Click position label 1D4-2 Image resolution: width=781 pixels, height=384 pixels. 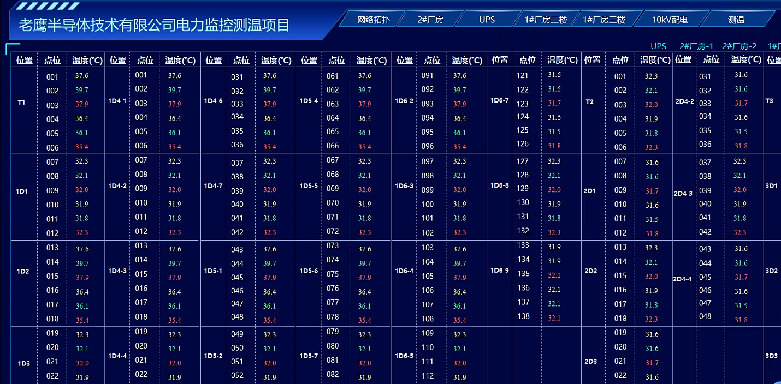point(117,185)
